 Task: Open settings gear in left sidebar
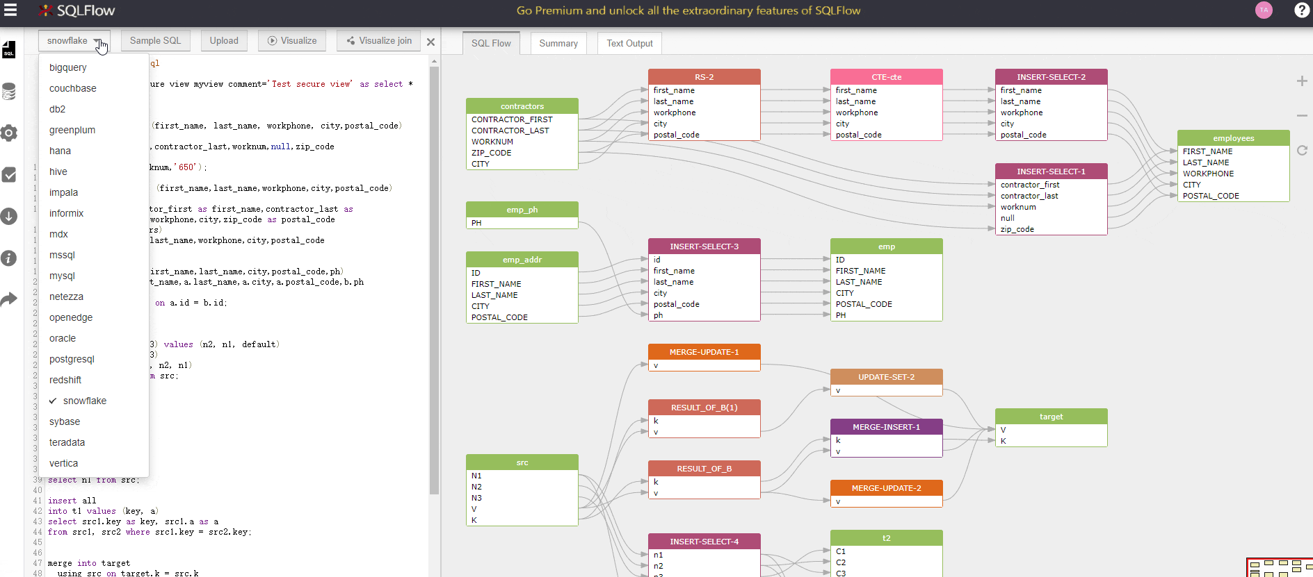point(9,133)
